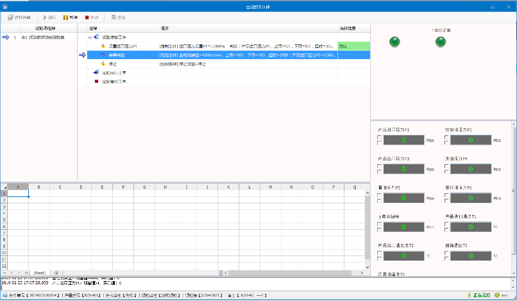517x301 pixels.
Task: Click spreadsheet row header 5
Action: (x=4, y=219)
